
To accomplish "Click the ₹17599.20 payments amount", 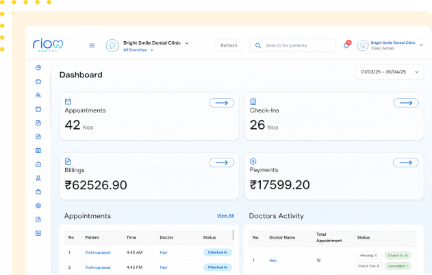I will (x=279, y=185).
